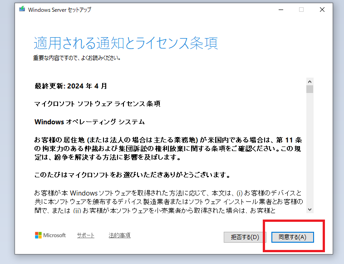
Task: Close the Windows Server setup window
Action: 322,10
